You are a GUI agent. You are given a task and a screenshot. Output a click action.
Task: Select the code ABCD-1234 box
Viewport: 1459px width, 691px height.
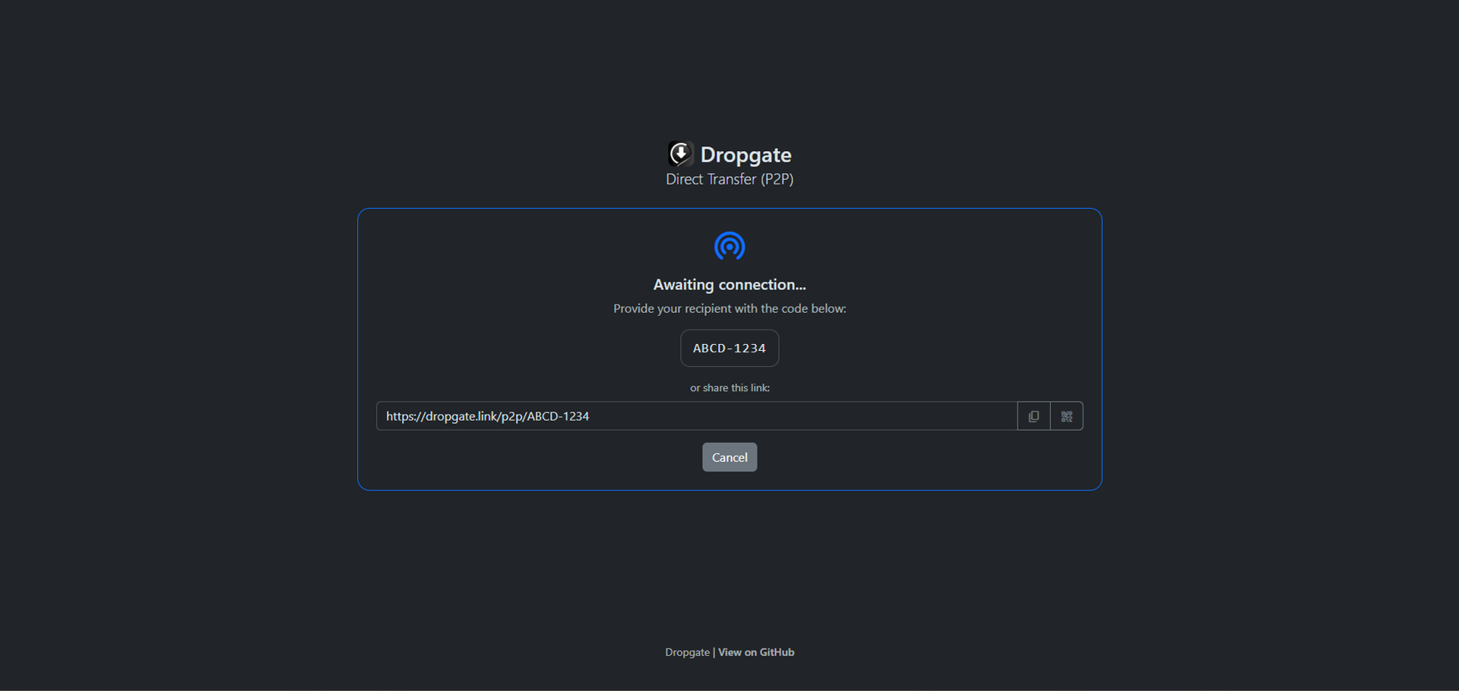pyautogui.click(x=729, y=348)
